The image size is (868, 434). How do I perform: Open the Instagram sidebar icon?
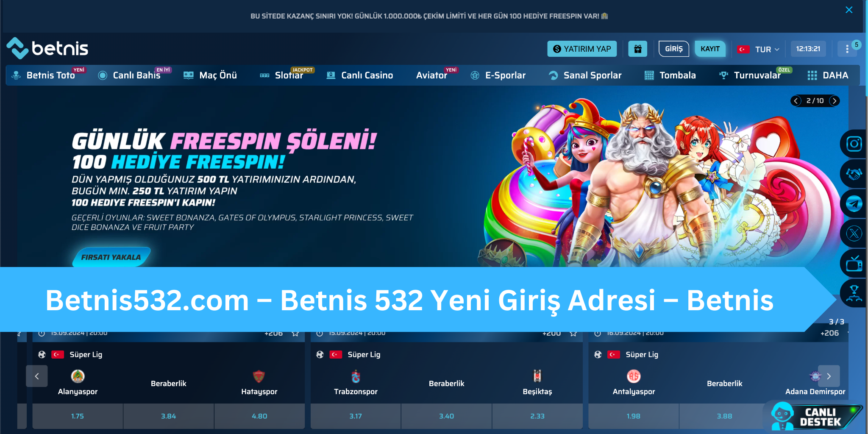[854, 144]
